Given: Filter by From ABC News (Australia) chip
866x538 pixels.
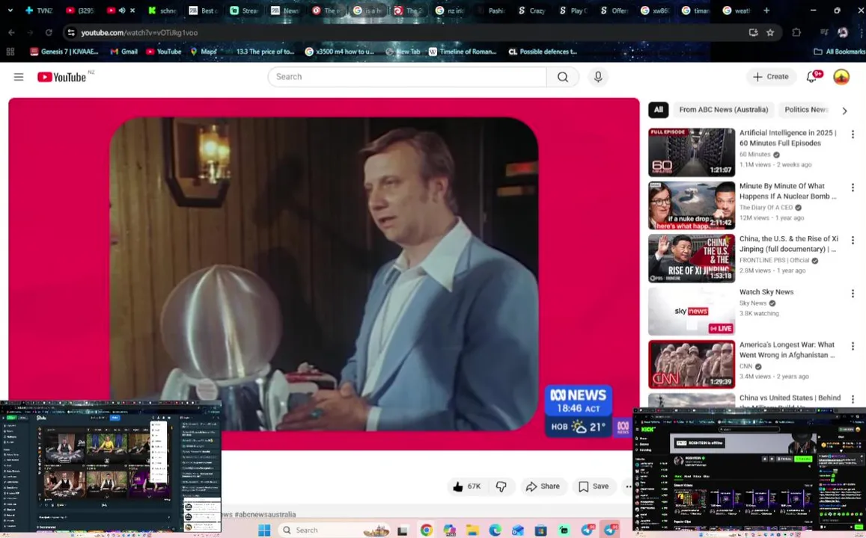Looking at the screenshot, I should coord(724,110).
